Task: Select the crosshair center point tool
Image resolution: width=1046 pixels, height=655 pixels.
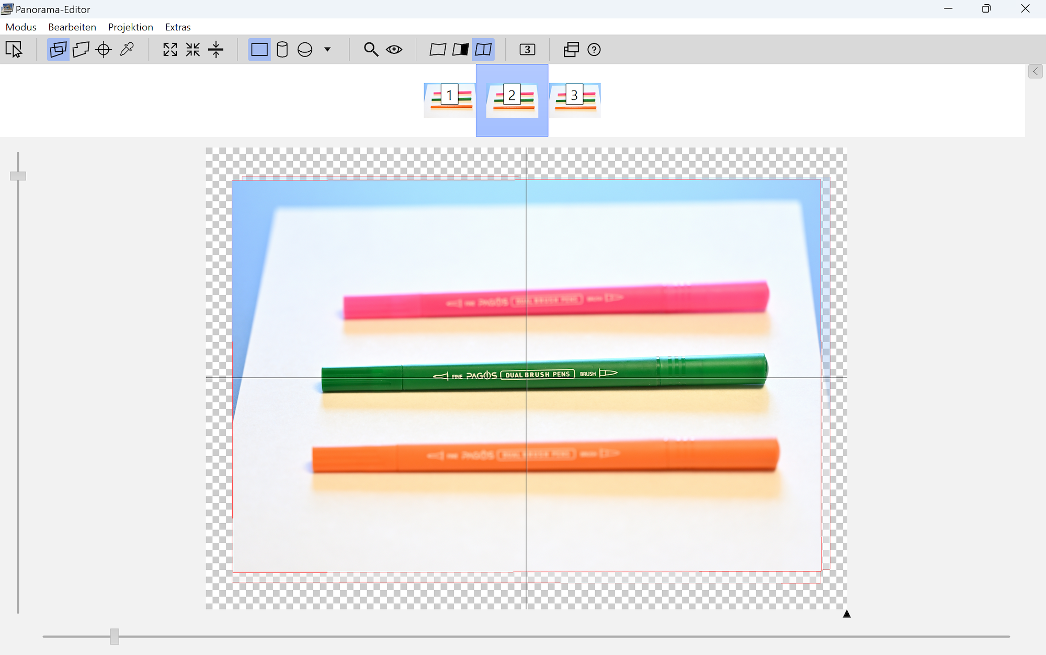Action: click(104, 50)
